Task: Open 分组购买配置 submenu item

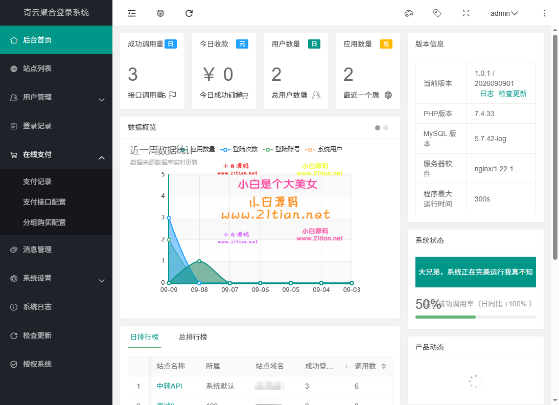Action: (x=56, y=222)
